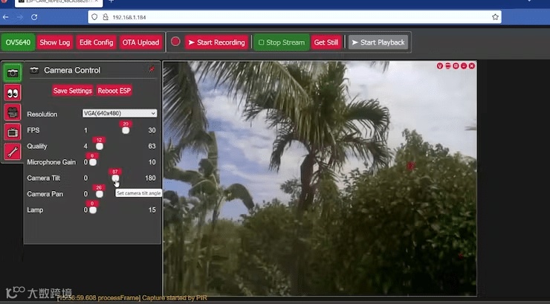
Task: Go back in browser history
Action: [x=6, y=17]
